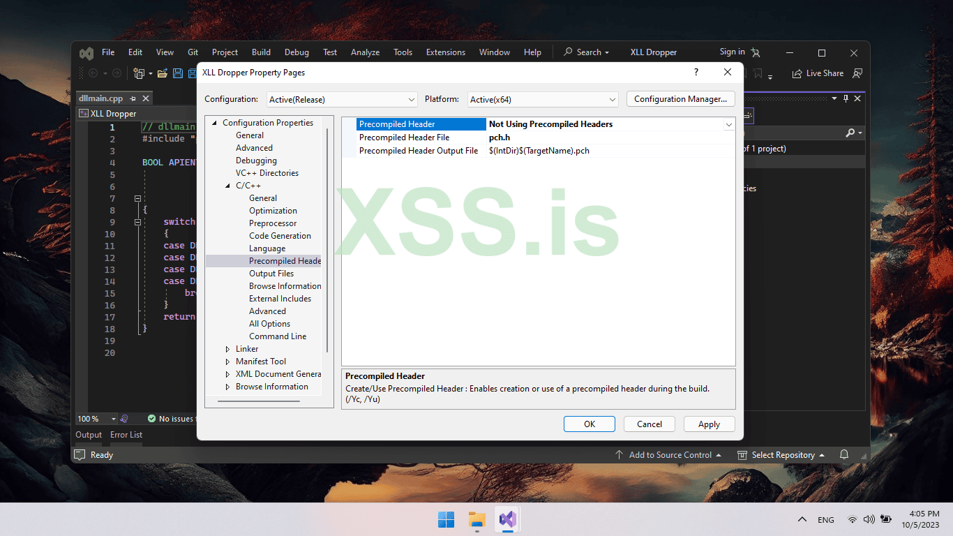The width and height of the screenshot is (953, 536).
Task: Switch to the Output tab
Action: (x=89, y=435)
